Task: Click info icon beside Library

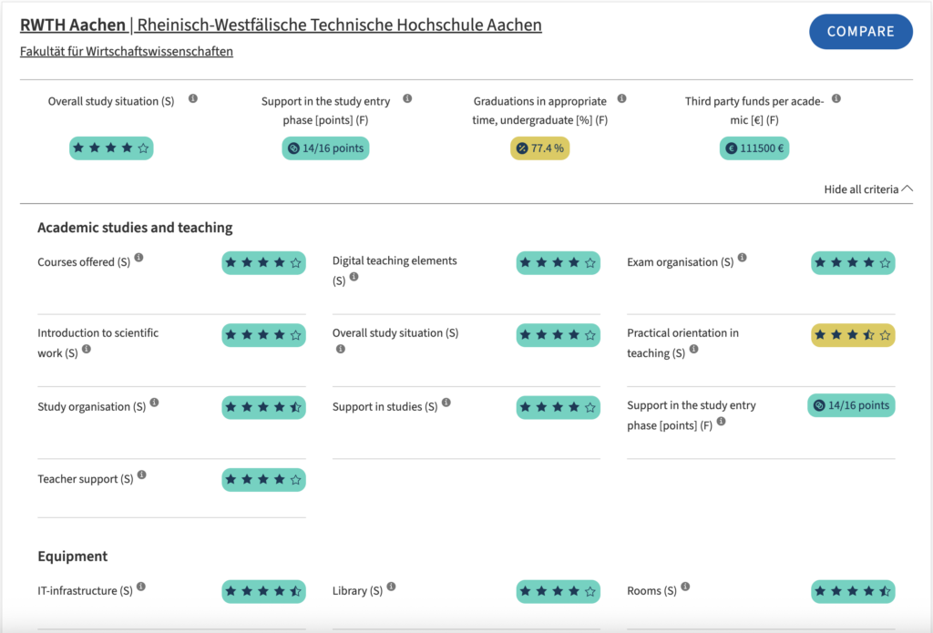Action: (391, 587)
